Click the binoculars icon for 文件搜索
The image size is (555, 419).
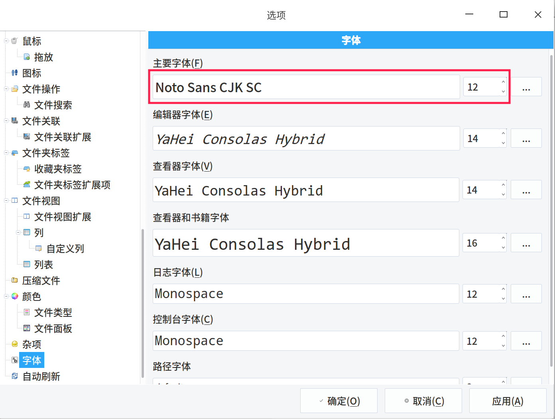click(27, 105)
